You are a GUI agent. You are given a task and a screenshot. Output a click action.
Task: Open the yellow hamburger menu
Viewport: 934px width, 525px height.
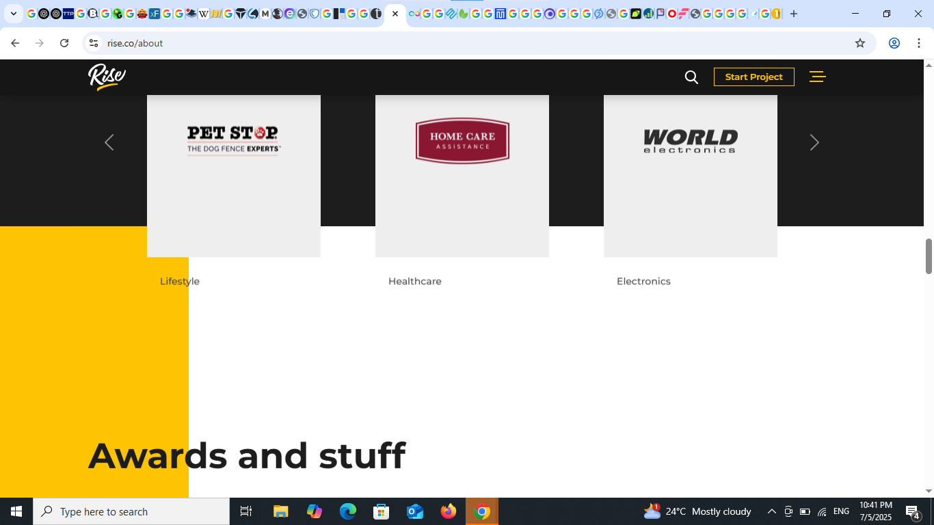click(817, 77)
